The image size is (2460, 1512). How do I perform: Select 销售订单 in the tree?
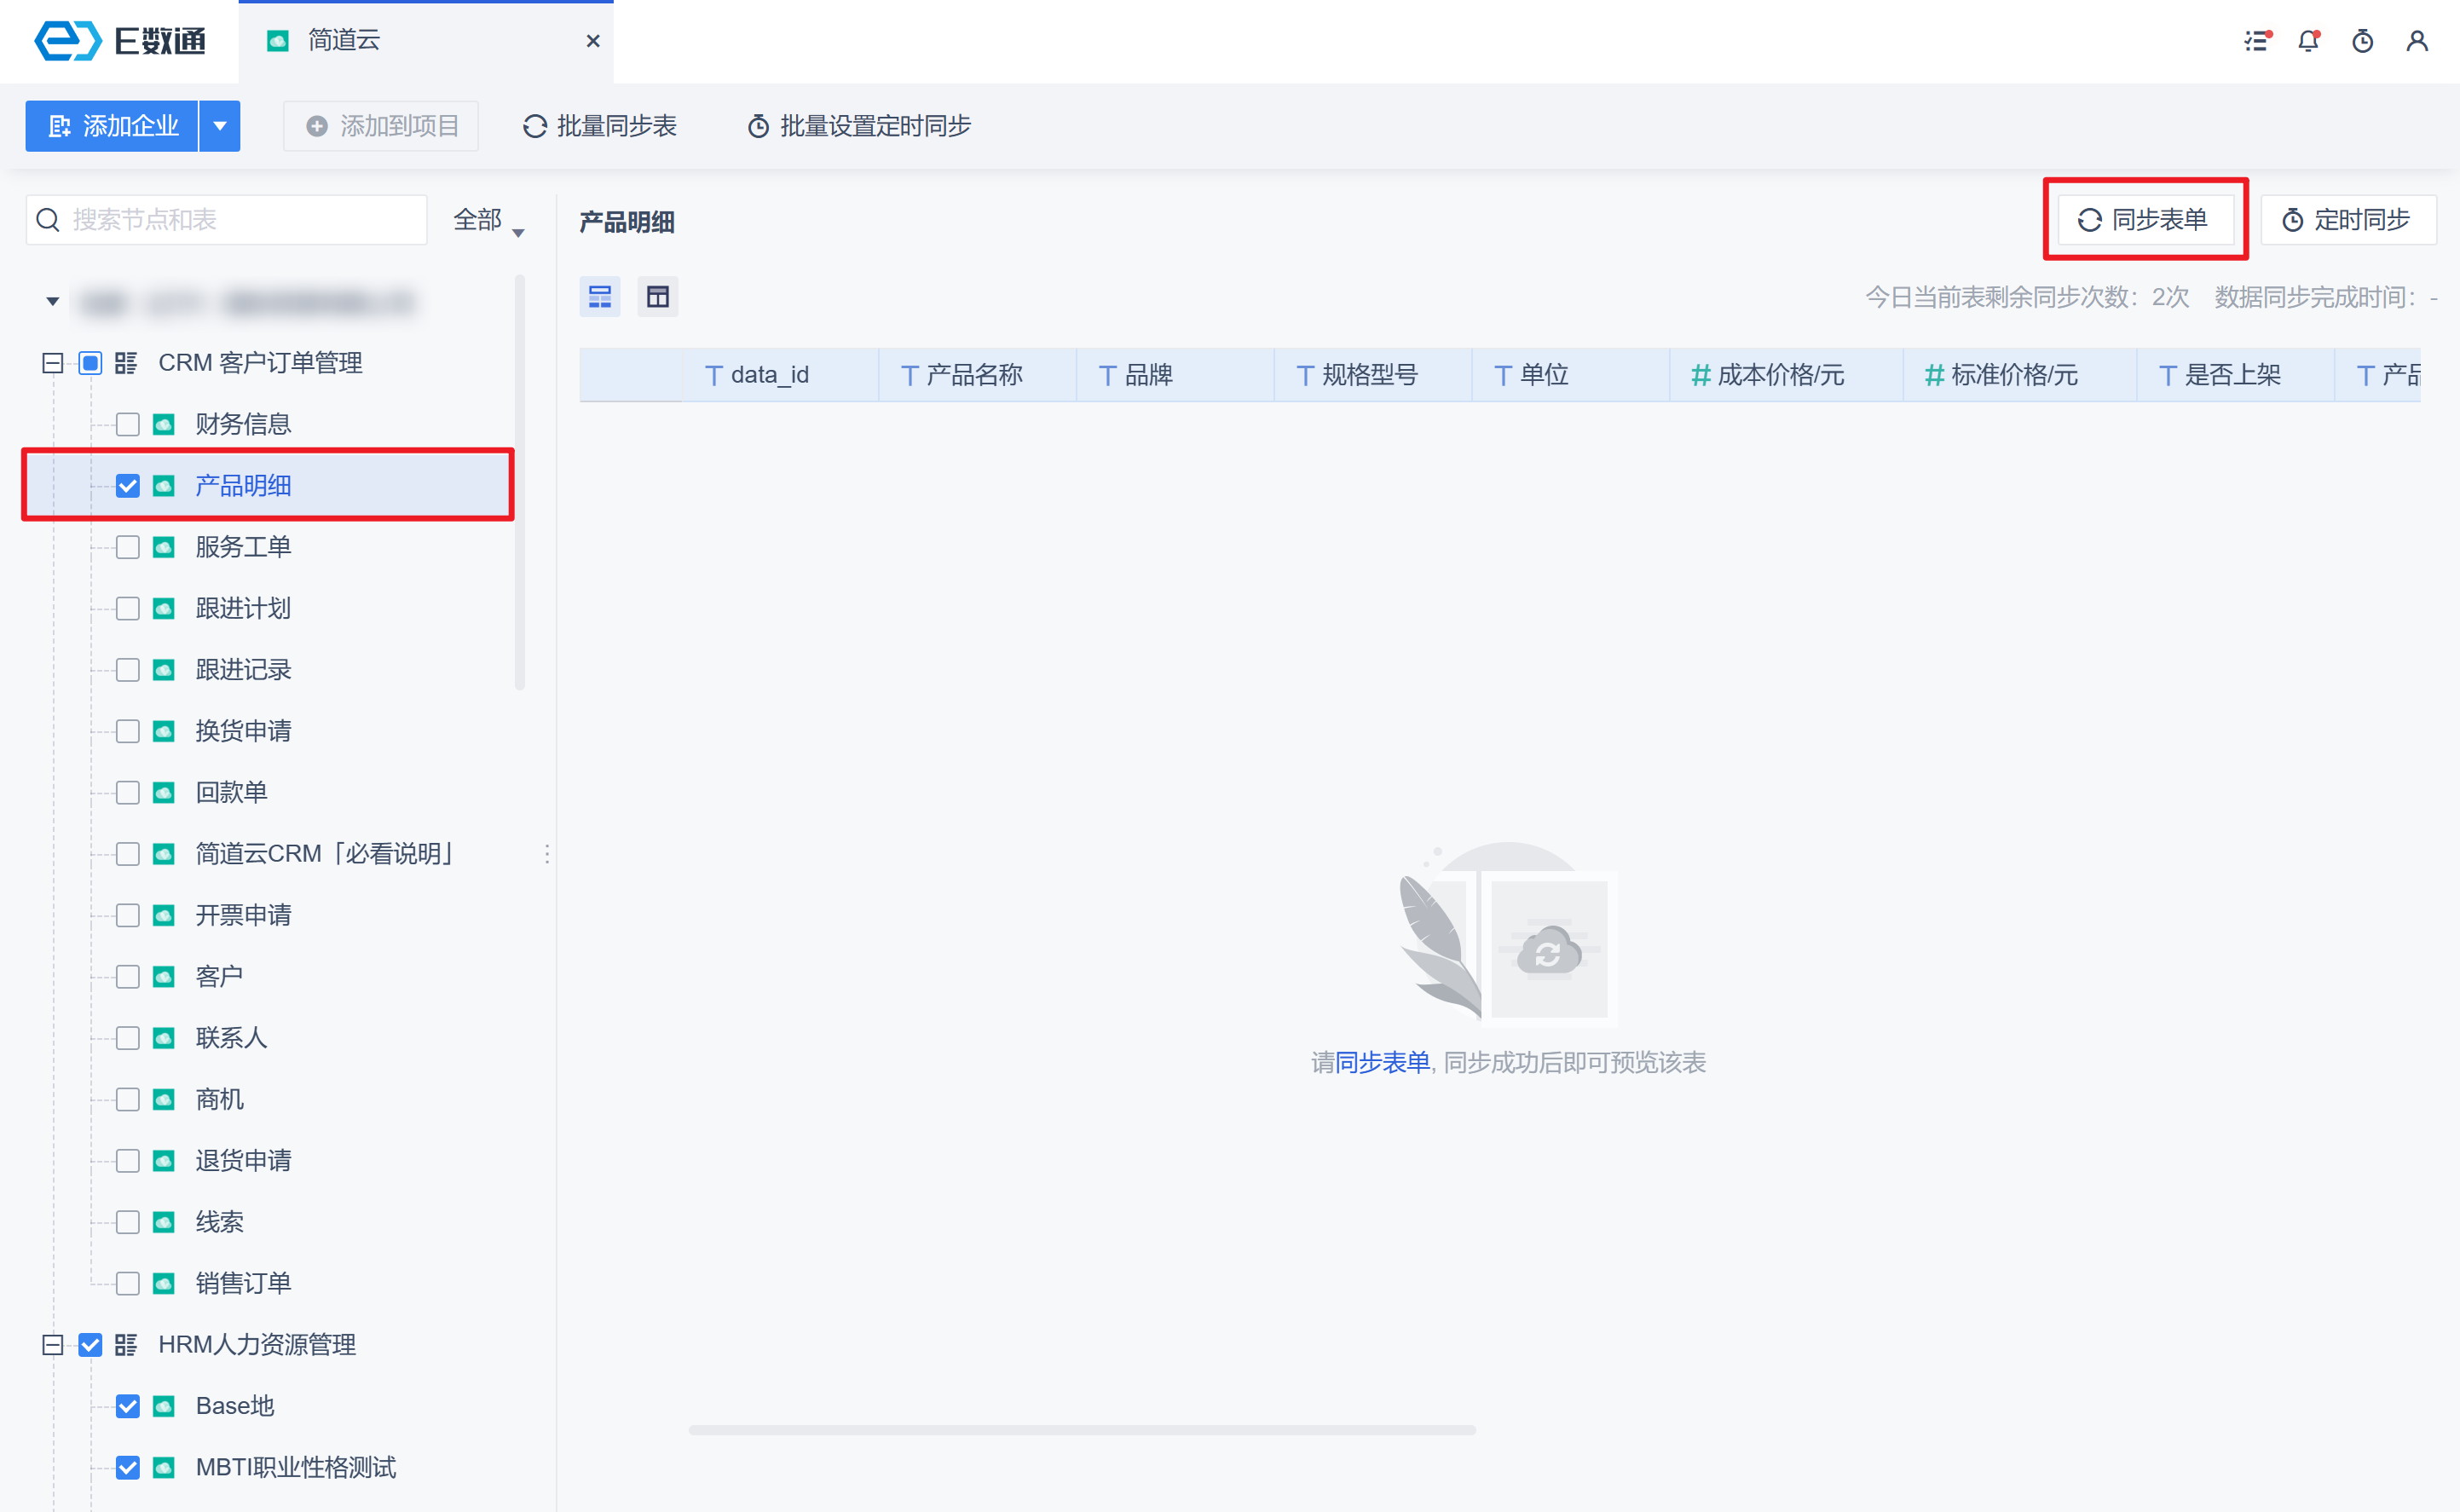243,1283
